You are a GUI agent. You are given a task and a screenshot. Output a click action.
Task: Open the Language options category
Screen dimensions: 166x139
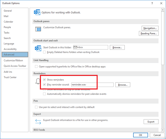pos(9,44)
